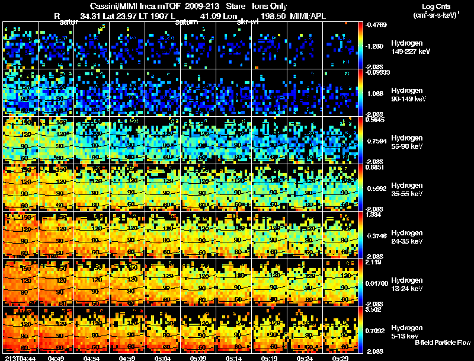Click the 'Hydrogen 13-24 keV' row label
474x361 pixels.
pyautogui.click(x=407, y=285)
